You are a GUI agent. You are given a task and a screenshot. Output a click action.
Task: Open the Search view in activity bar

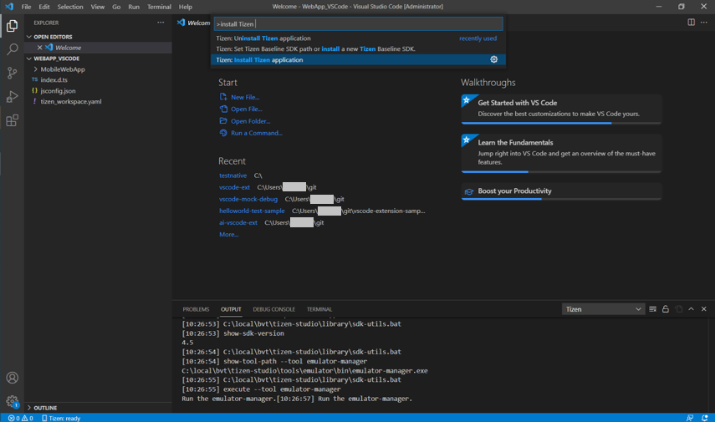12,50
